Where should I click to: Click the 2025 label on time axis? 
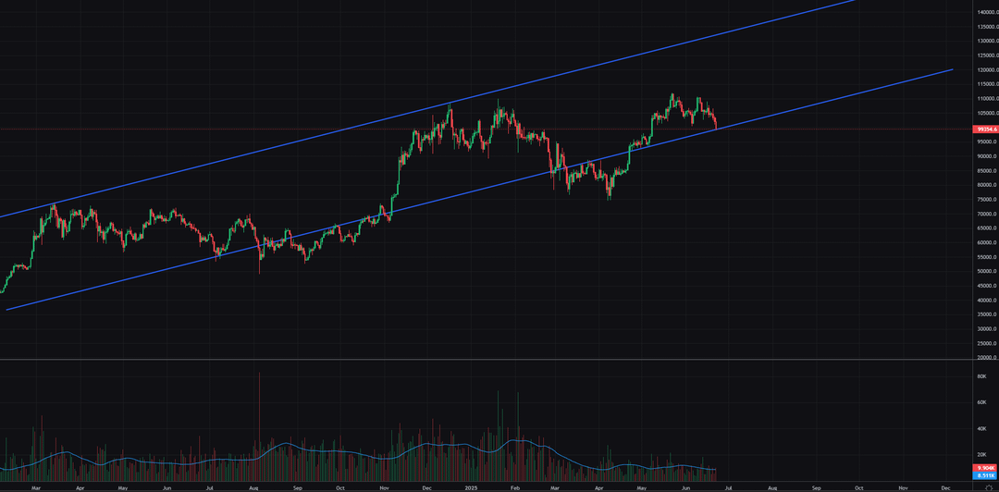click(x=471, y=487)
